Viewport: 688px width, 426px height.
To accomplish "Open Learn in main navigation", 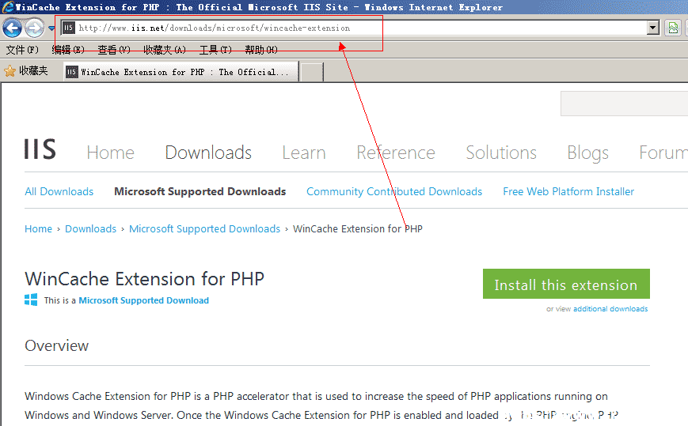I will pos(304,153).
